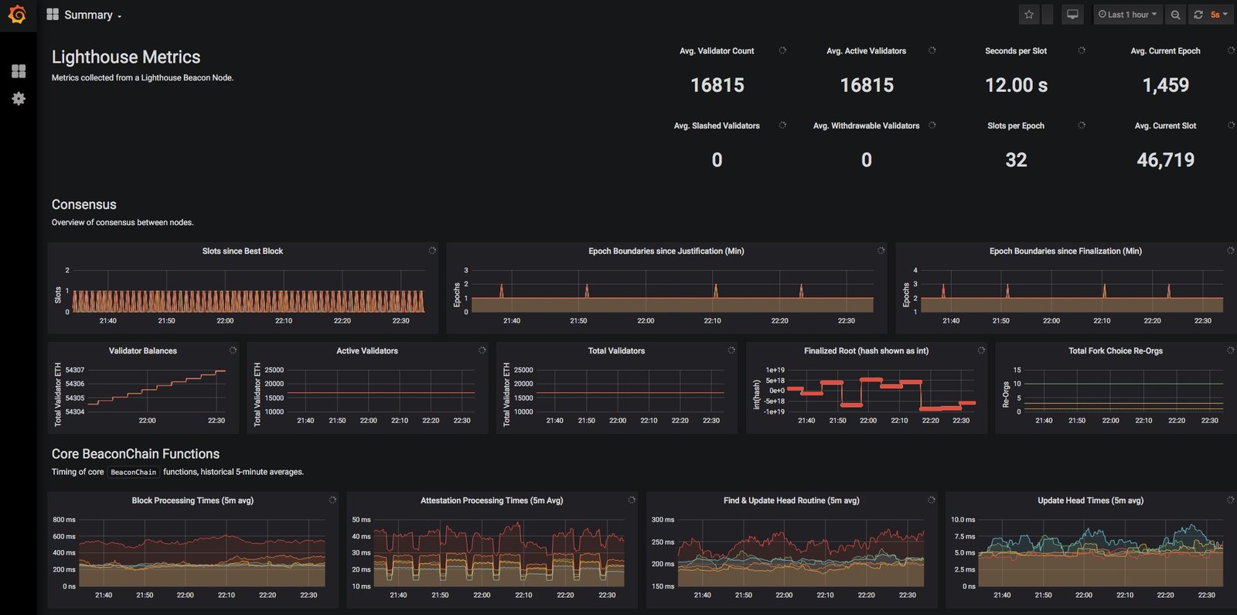Open the Dashboards grid icon in sidebar
This screenshot has height=615, width=1237.
coord(19,71)
